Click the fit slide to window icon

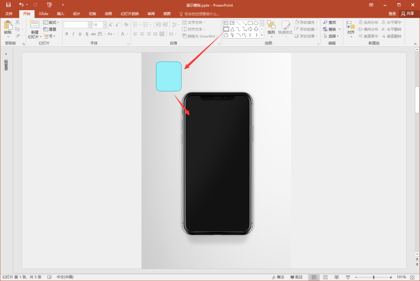(x=413, y=277)
